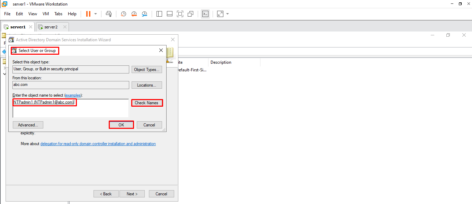Image resolution: width=472 pixels, height=204 pixels.
Task: Open the View menu
Action: click(x=33, y=14)
